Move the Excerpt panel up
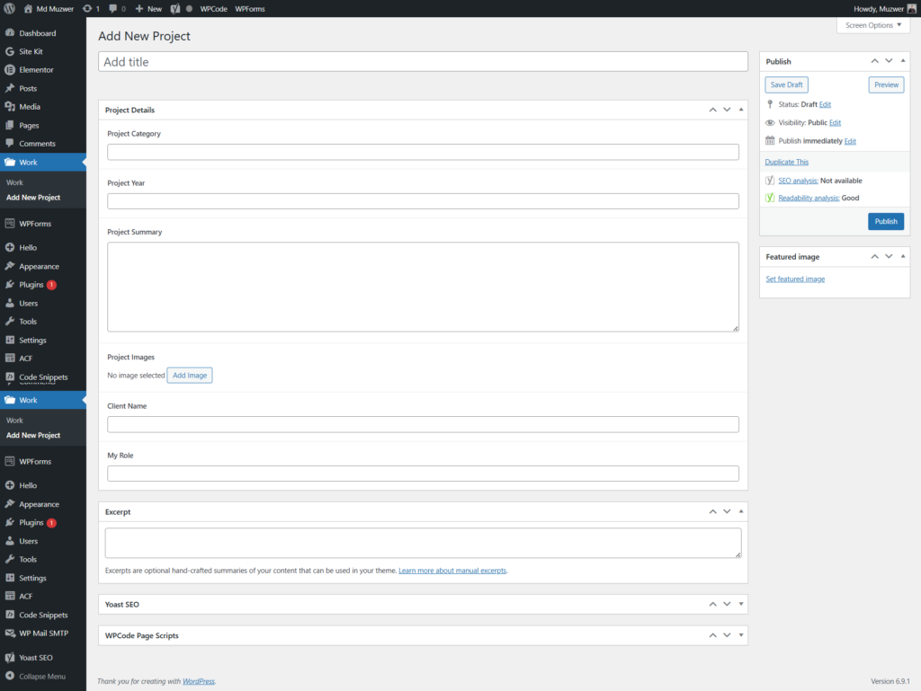Viewport: 921px width, 691px height. coord(712,511)
